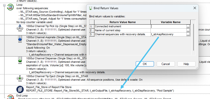Click the Report File Store step icon

(x=20, y=89)
